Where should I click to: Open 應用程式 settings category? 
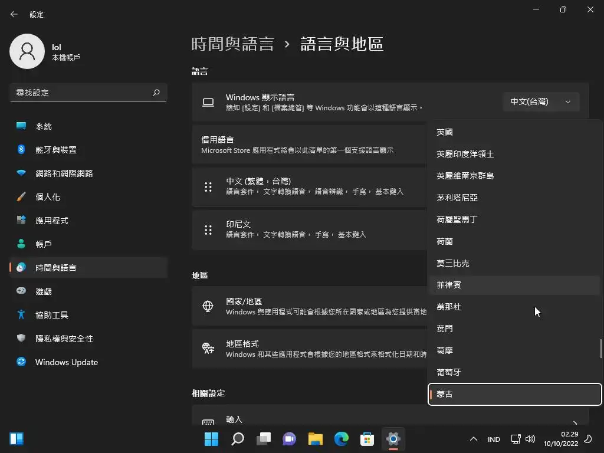click(88, 221)
